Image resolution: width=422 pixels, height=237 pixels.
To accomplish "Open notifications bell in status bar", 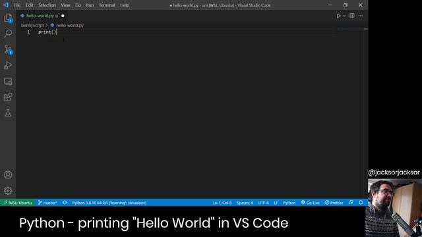I will (x=361, y=203).
